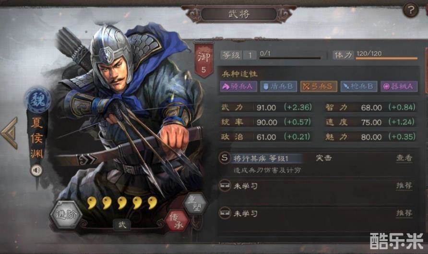Select the 器械A troop type badge
The width and height of the screenshot is (428, 254).
399,87
